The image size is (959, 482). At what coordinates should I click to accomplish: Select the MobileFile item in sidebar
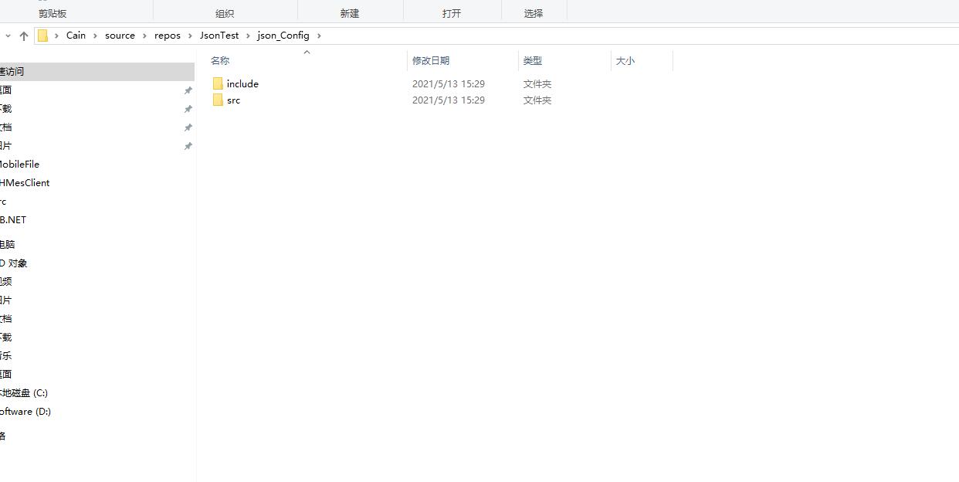[20, 164]
